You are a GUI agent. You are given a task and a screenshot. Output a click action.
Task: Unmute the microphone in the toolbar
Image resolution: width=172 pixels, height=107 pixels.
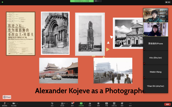pos(5,103)
